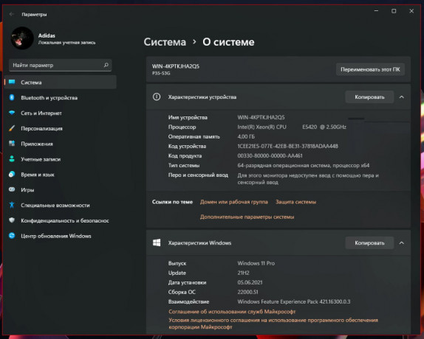
Task: Collapse Характеристики устройства section chevron
Action: click(x=402, y=97)
